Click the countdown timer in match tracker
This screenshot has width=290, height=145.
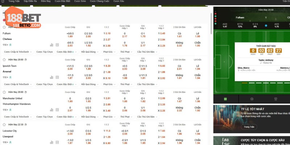click(x=263, y=51)
